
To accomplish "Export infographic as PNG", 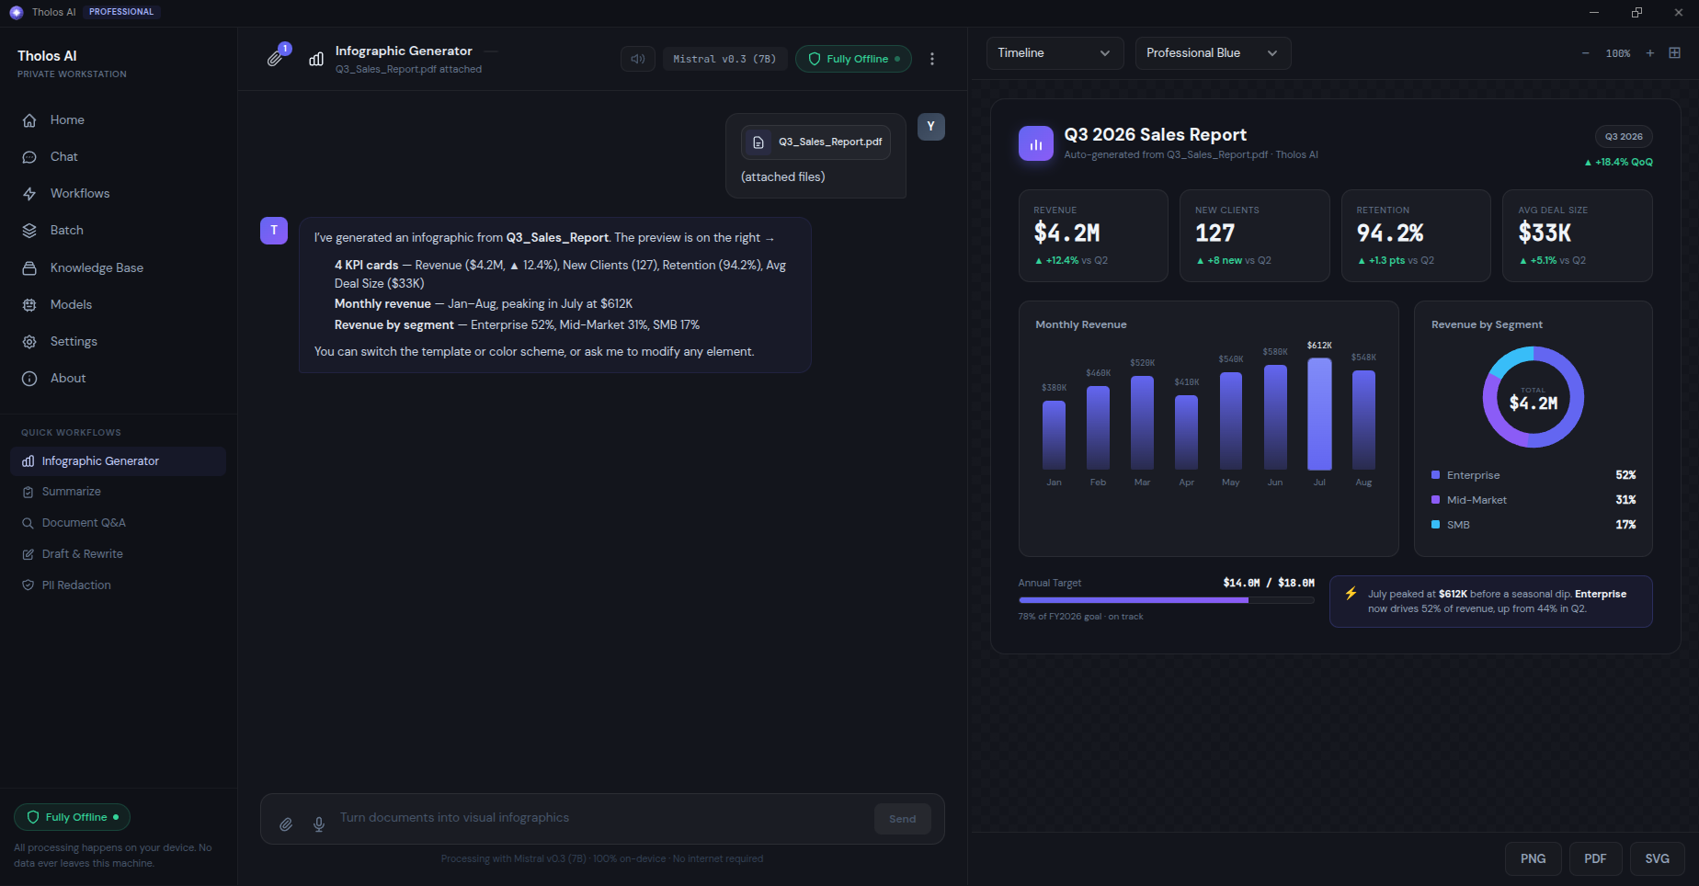I will (x=1533, y=858).
